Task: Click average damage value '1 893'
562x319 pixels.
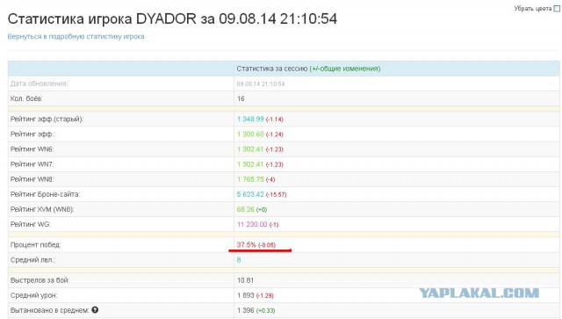Action: coord(246,295)
